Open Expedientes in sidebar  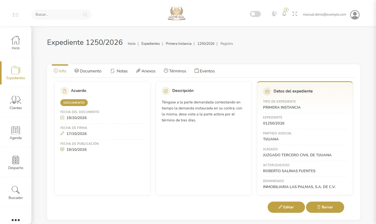coord(16,73)
